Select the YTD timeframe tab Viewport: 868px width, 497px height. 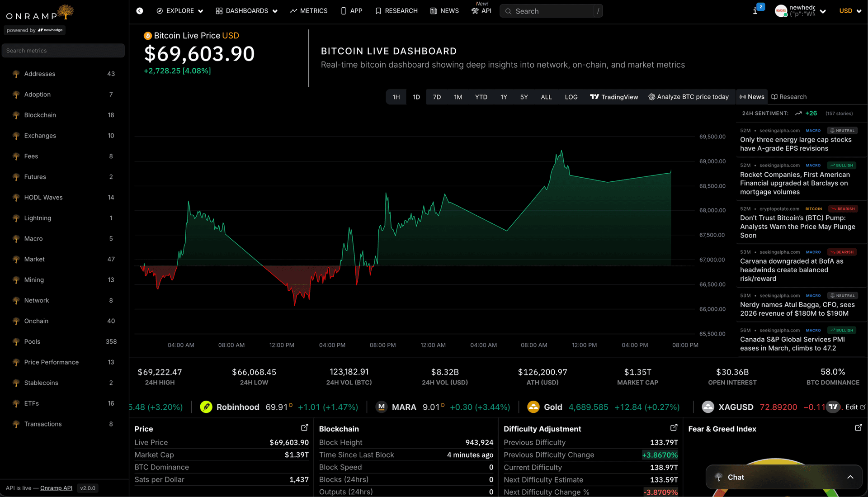tap(481, 96)
